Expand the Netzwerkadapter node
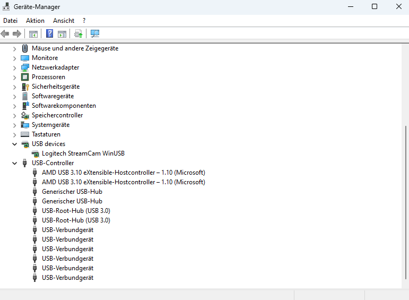 click(x=15, y=68)
